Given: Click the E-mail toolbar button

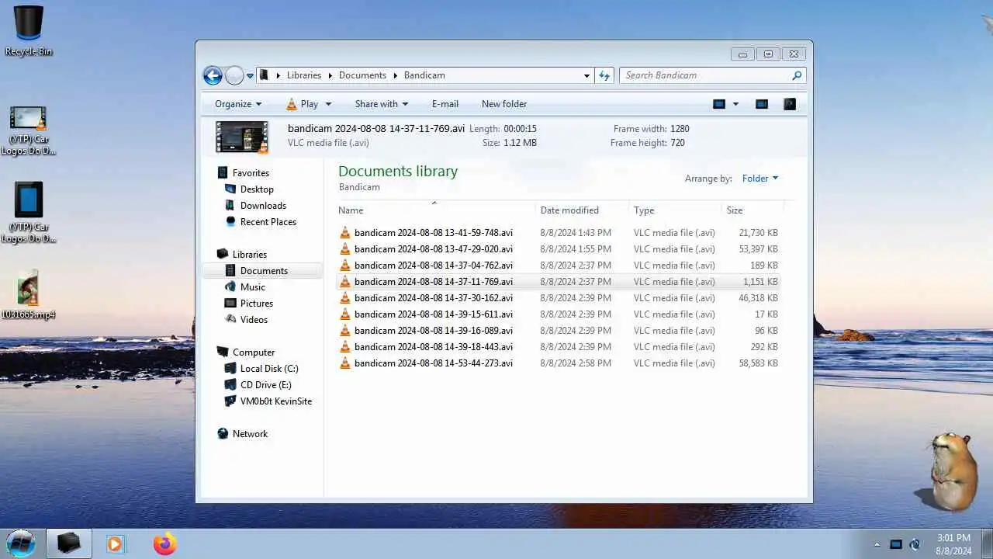Looking at the screenshot, I should (x=445, y=104).
